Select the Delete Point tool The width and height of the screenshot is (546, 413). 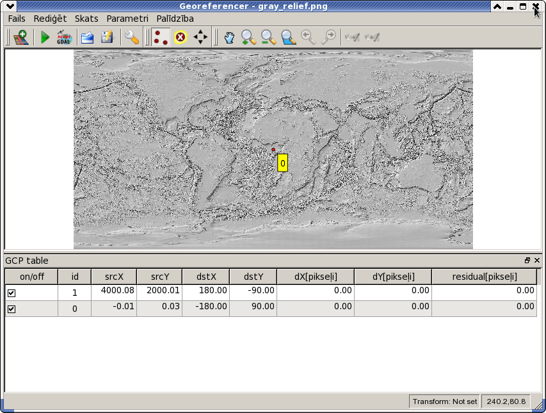pyautogui.click(x=181, y=37)
